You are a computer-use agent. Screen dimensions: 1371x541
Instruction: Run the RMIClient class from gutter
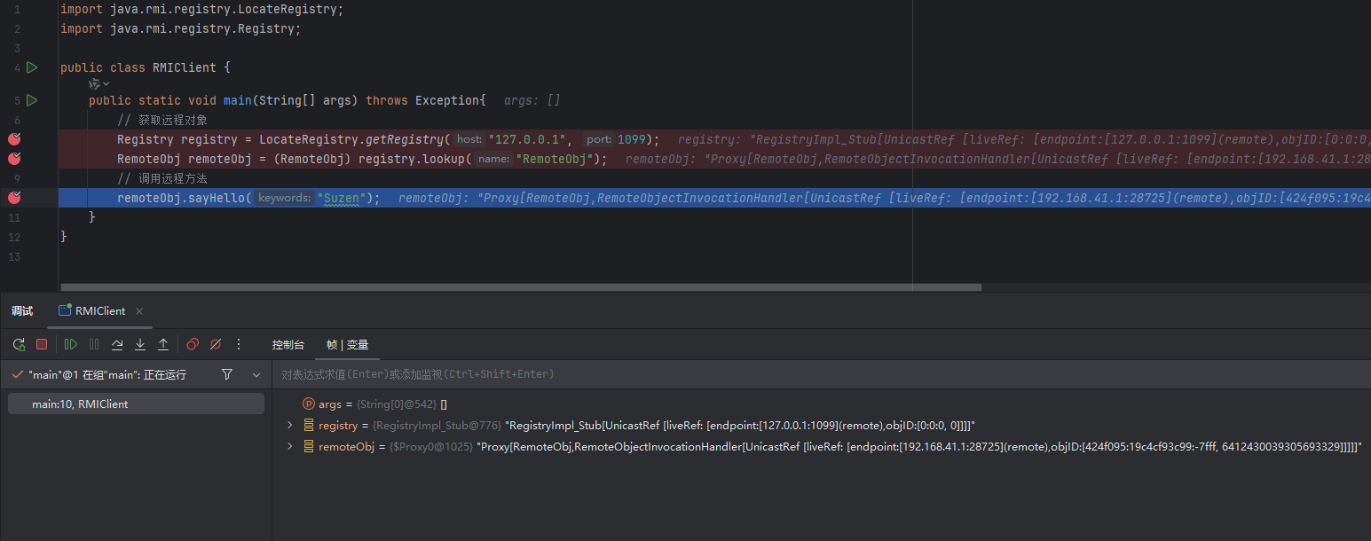click(x=32, y=67)
